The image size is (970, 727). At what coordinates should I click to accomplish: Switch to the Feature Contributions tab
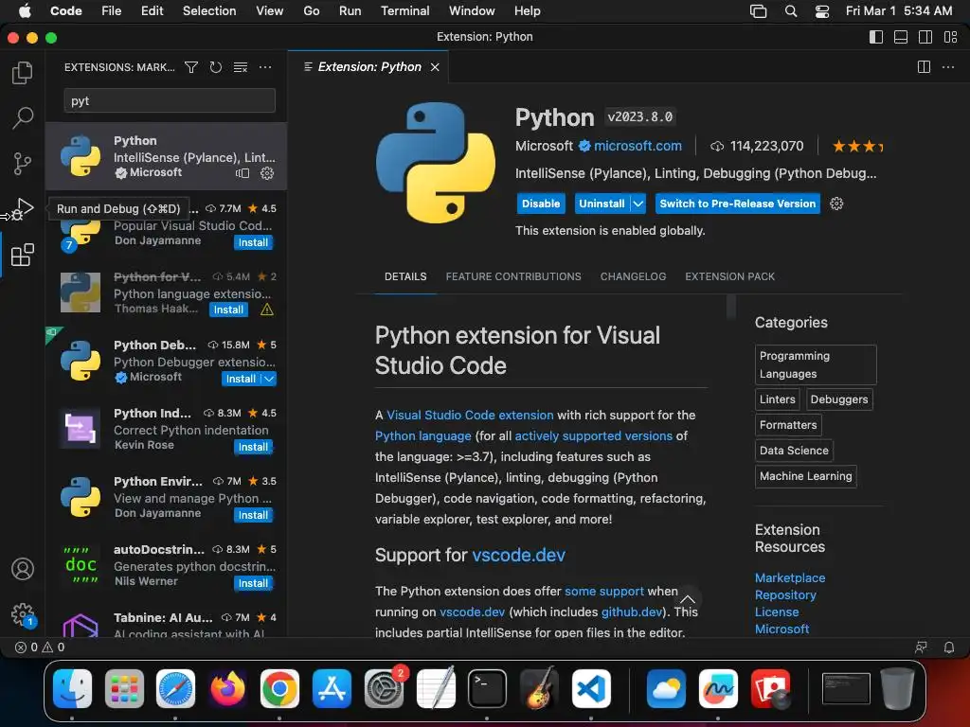[513, 276]
